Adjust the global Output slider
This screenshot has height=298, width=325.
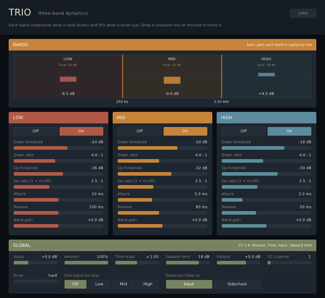tap(239, 263)
